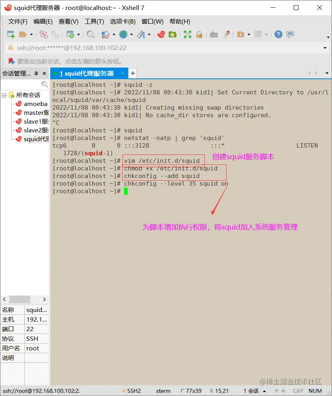Open the 帮助(H) menu
This screenshot has height=396, width=332.
coord(180,22)
